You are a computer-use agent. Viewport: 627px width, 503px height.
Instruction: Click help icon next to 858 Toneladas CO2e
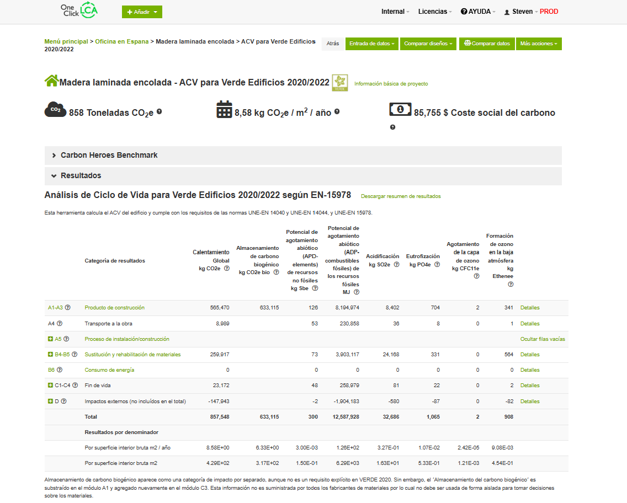pyautogui.click(x=160, y=112)
